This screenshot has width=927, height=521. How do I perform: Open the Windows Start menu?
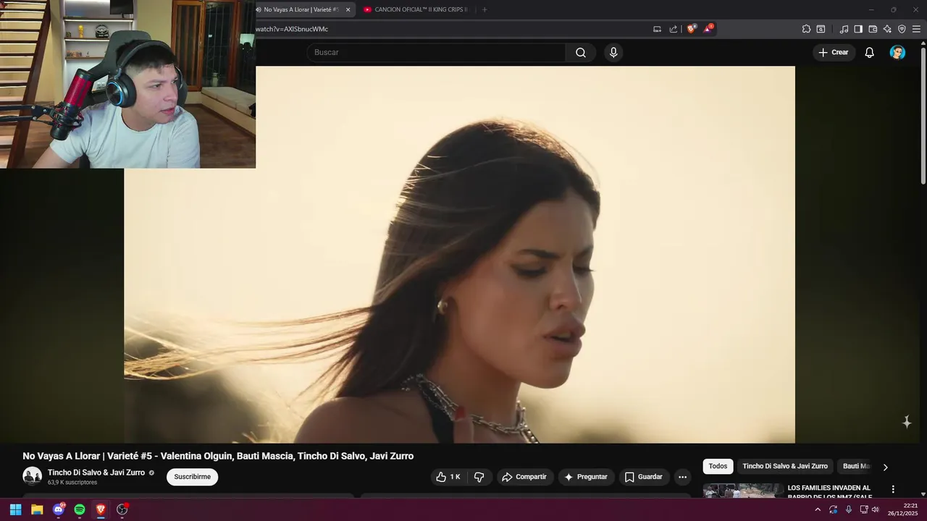pyautogui.click(x=15, y=509)
